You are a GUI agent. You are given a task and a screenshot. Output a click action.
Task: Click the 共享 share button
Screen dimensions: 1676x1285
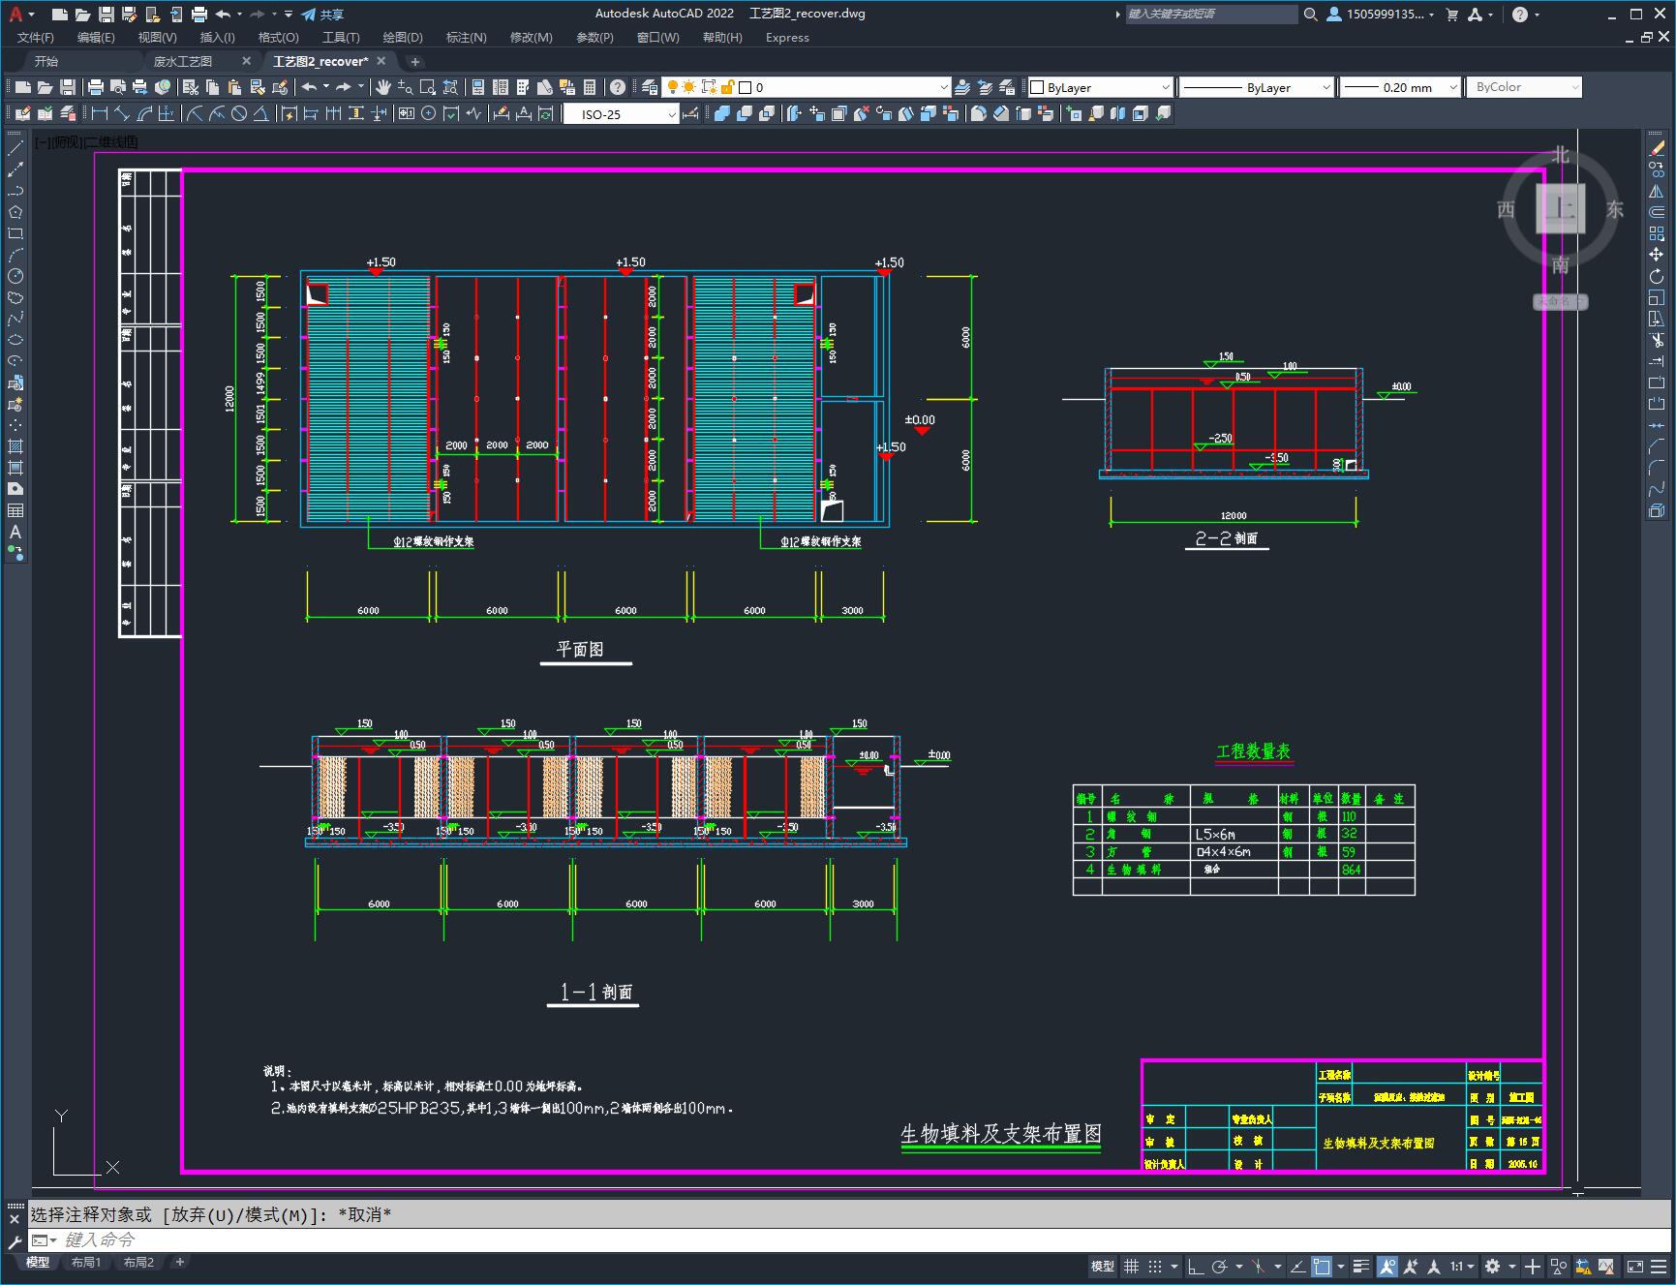(323, 15)
